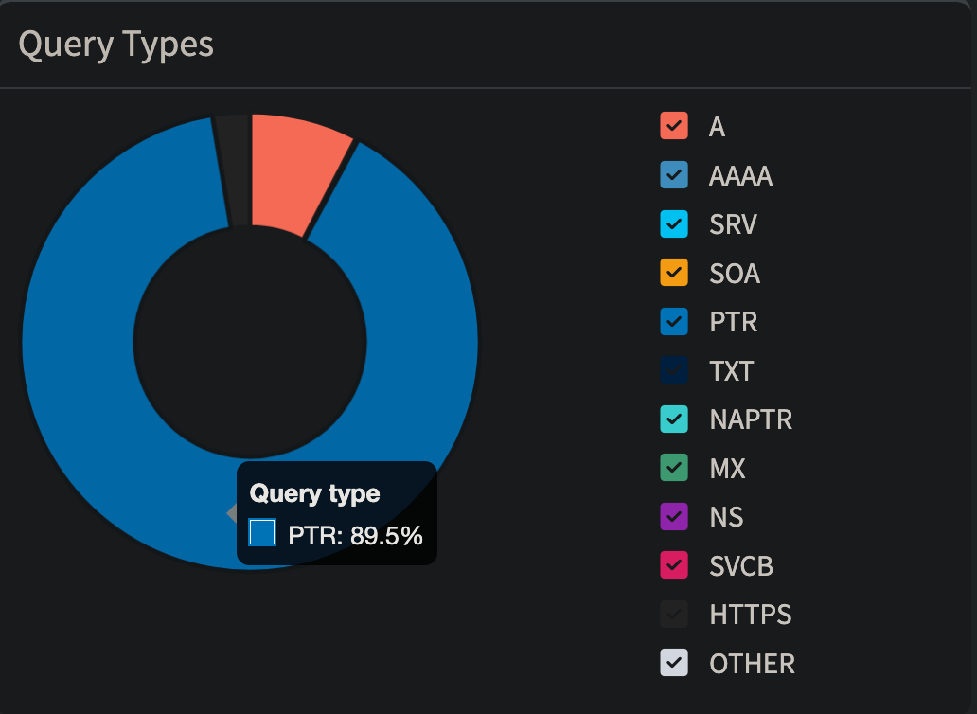Uncheck the NAPTR legend checkbox
Screen dimensions: 977x714
pyautogui.click(x=673, y=419)
